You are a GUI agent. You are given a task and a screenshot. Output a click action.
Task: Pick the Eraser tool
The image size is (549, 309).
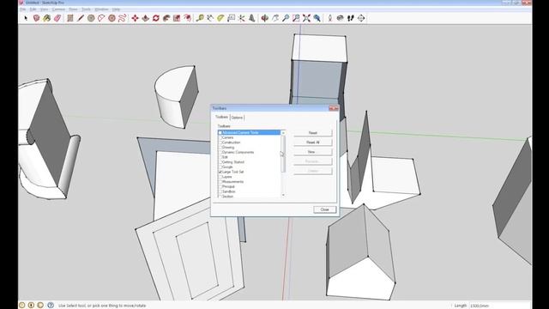pos(57,18)
